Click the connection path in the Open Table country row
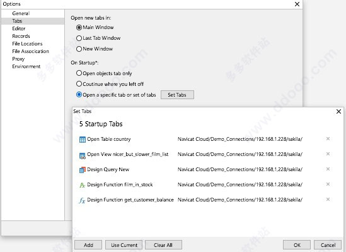 point(240,139)
